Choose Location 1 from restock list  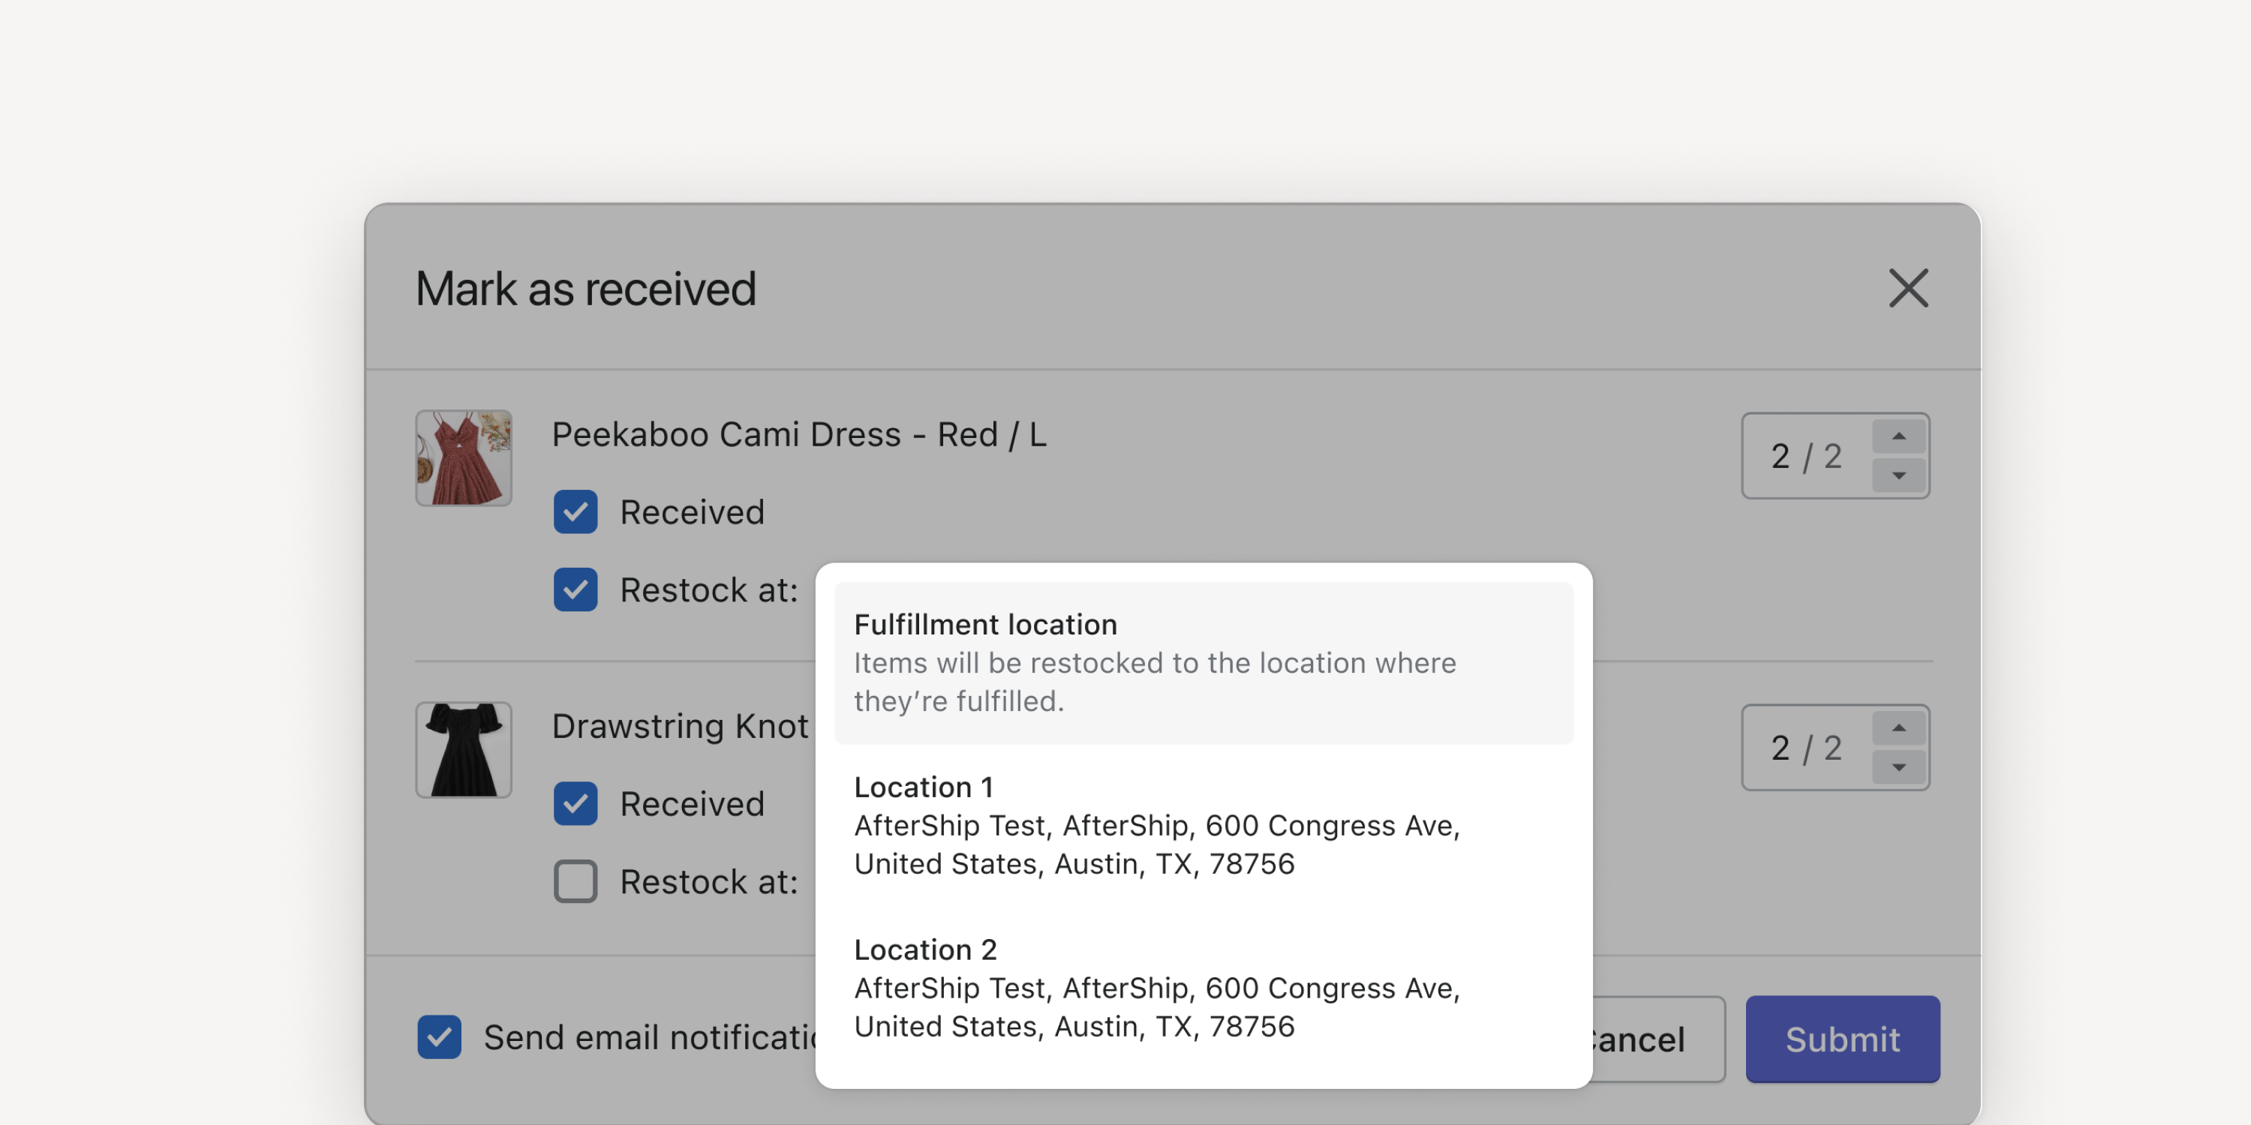1204,826
